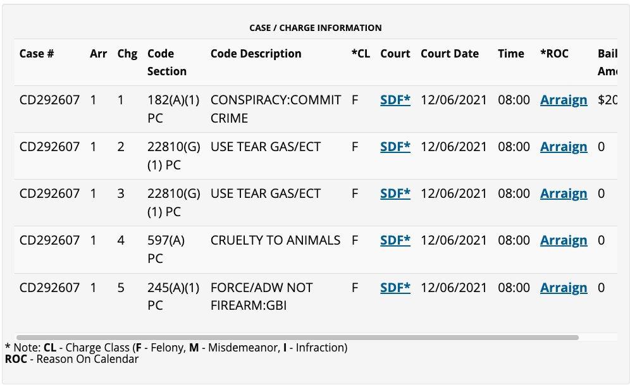Screen dimensions: 630x385
Task: Click Arraign link for charge 2
Action: click(563, 147)
